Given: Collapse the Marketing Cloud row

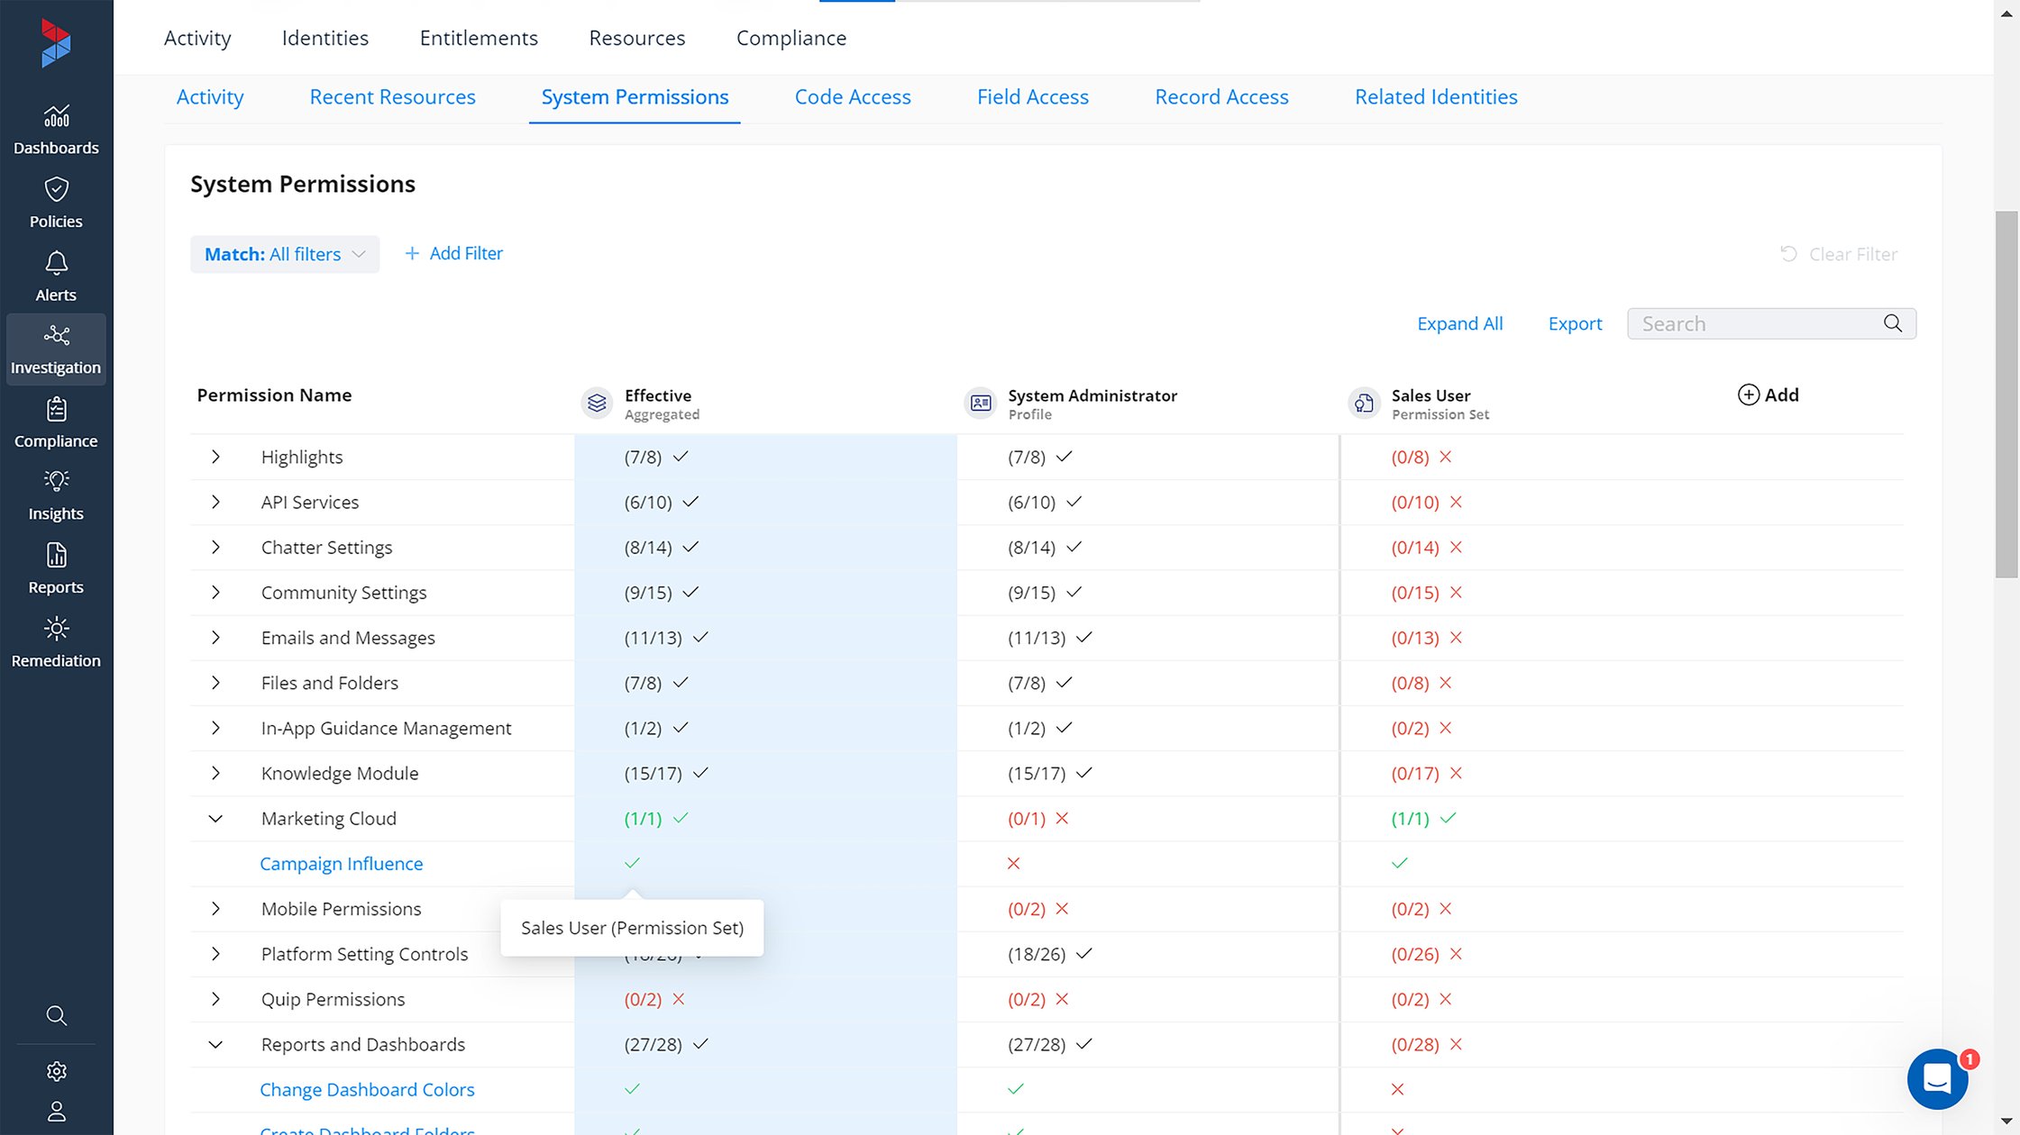Looking at the screenshot, I should [215, 818].
